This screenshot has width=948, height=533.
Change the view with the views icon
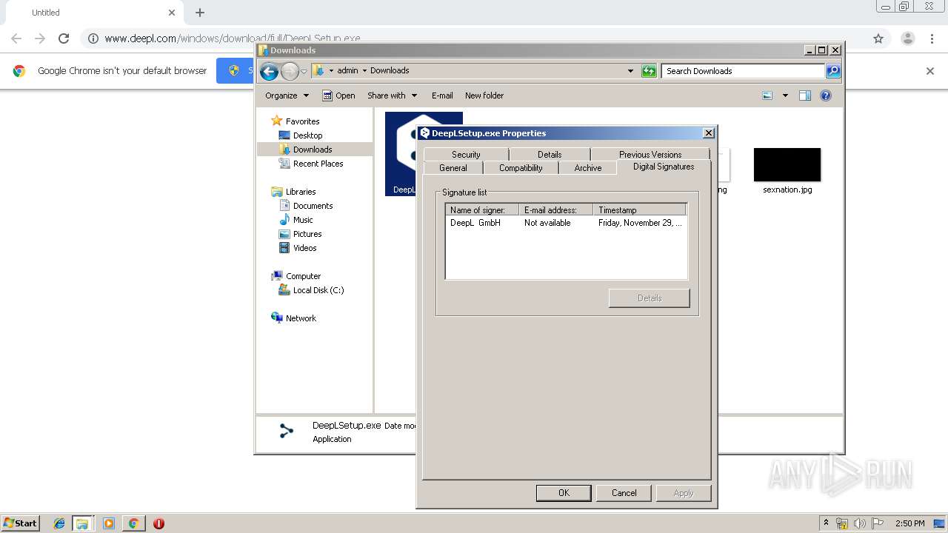(767, 95)
